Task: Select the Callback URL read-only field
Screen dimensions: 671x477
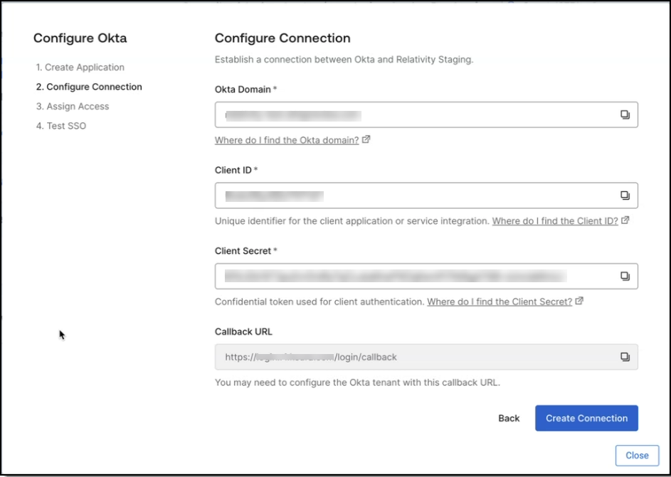Action: coord(426,357)
